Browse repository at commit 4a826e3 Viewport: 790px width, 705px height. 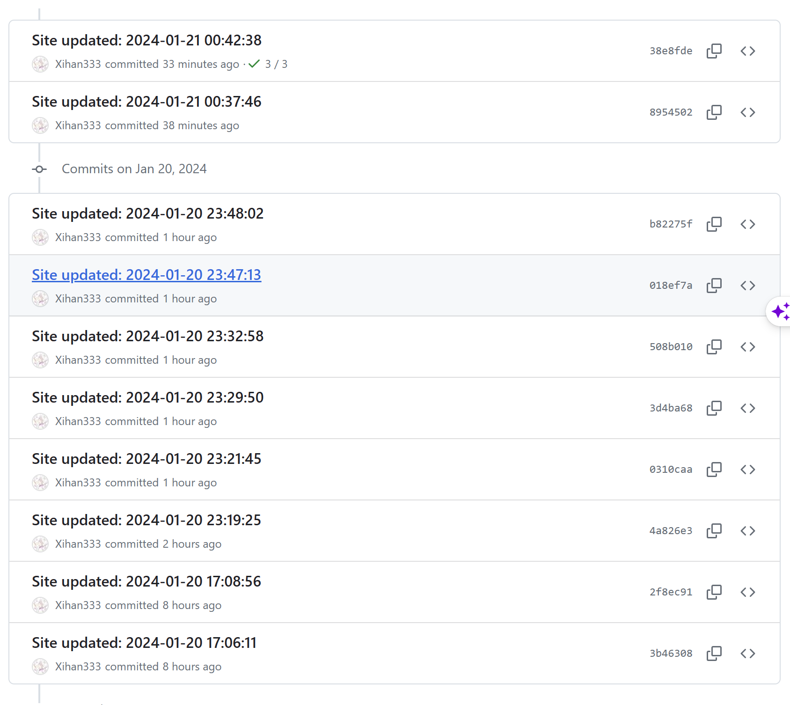(748, 530)
